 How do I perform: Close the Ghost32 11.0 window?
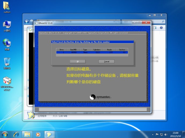[x=146, y=22]
